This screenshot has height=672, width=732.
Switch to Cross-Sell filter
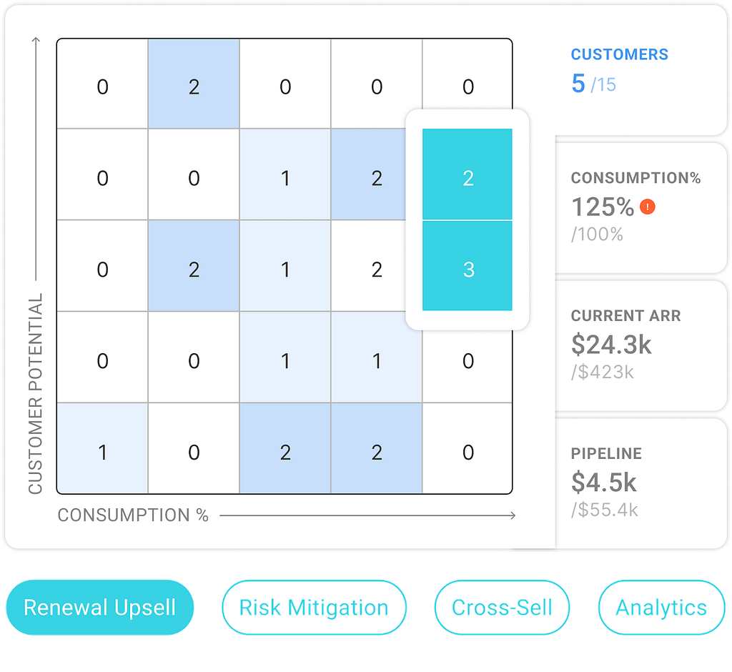coord(502,607)
